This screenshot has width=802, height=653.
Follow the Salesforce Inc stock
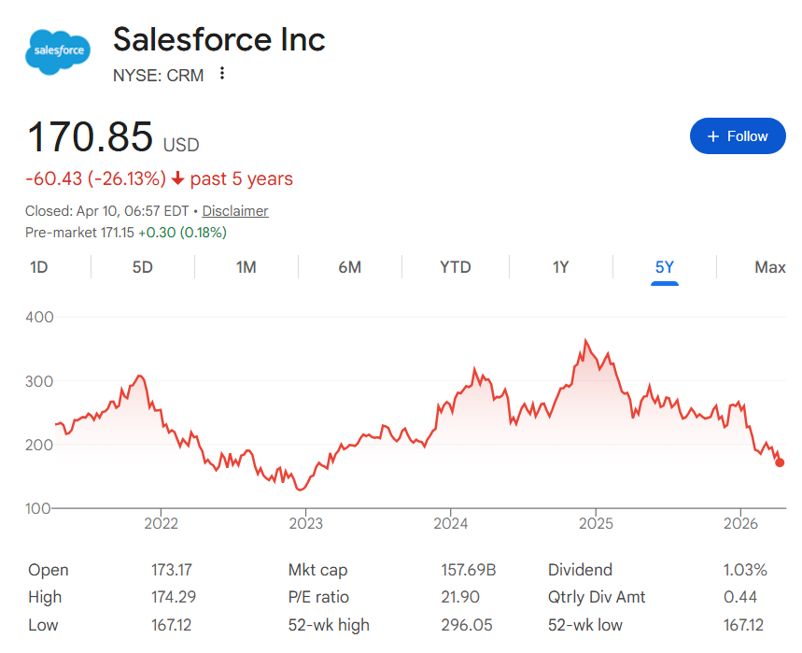[738, 135]
